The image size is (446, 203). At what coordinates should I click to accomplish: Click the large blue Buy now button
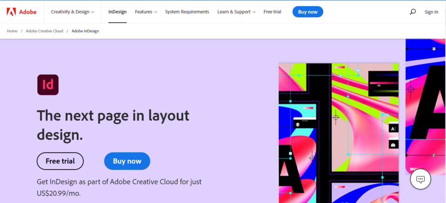point(127,161)
